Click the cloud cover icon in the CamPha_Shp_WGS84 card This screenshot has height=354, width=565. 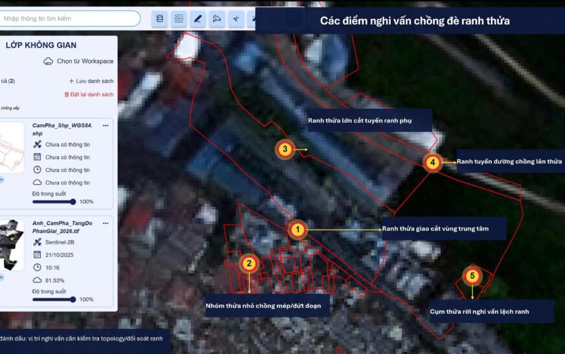click(x=37, y=183)
